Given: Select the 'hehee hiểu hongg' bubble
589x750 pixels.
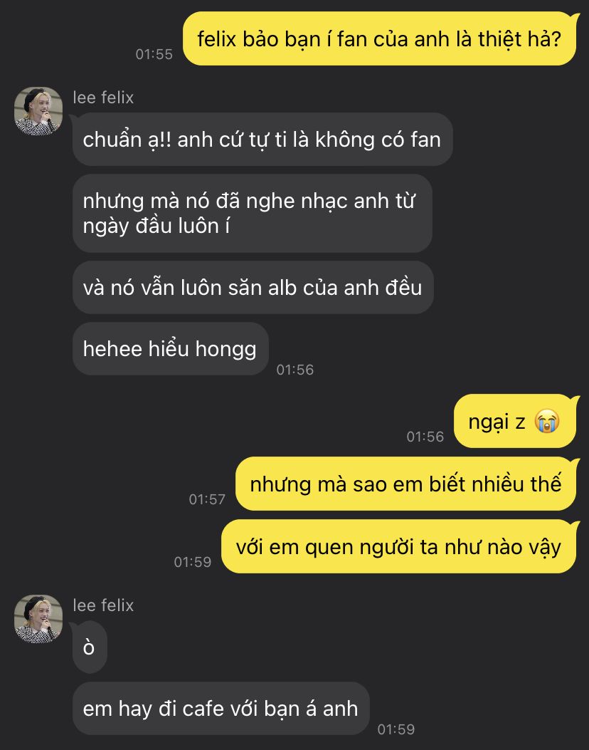Looking at the screenshot, I should pyautogui.click(x=170, y=349).
